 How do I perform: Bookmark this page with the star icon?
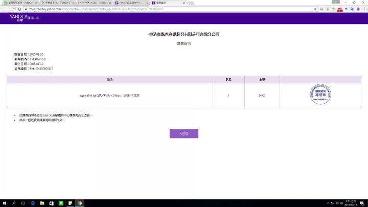click(315, 9)
